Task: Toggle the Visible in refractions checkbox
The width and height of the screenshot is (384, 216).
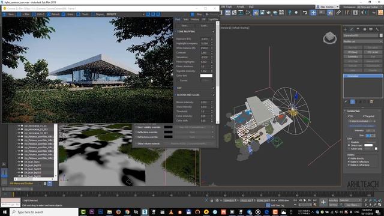Action: [x=349, y=165]
